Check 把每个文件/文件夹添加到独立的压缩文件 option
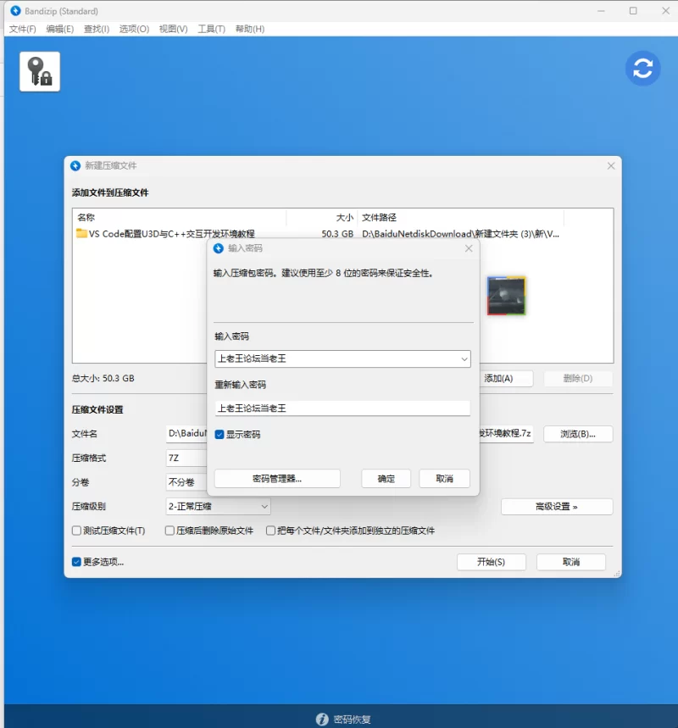Image resolution: width=678 pixels, height=728 pixels. pyautogui.click(x=270, y=531)
